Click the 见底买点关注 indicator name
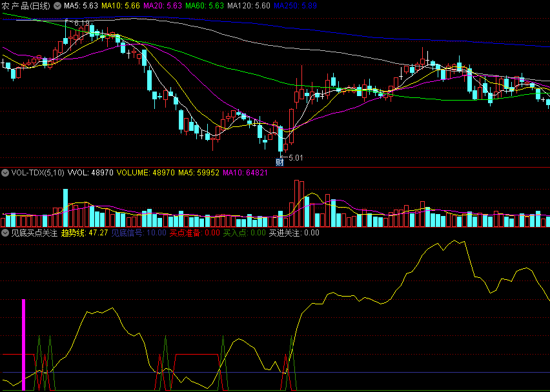 [x=34, y=233]
